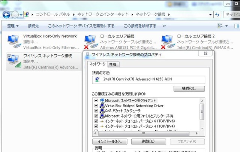Select VirtualBox Host-Only Network adapter icon

[x=14, y=42]
